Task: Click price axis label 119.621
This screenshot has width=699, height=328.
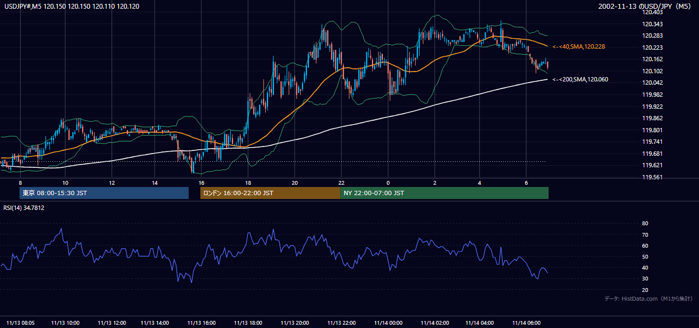Action: [652, 165]
